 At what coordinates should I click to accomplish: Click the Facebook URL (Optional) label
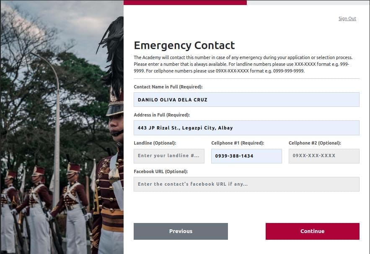click(160, 171)
